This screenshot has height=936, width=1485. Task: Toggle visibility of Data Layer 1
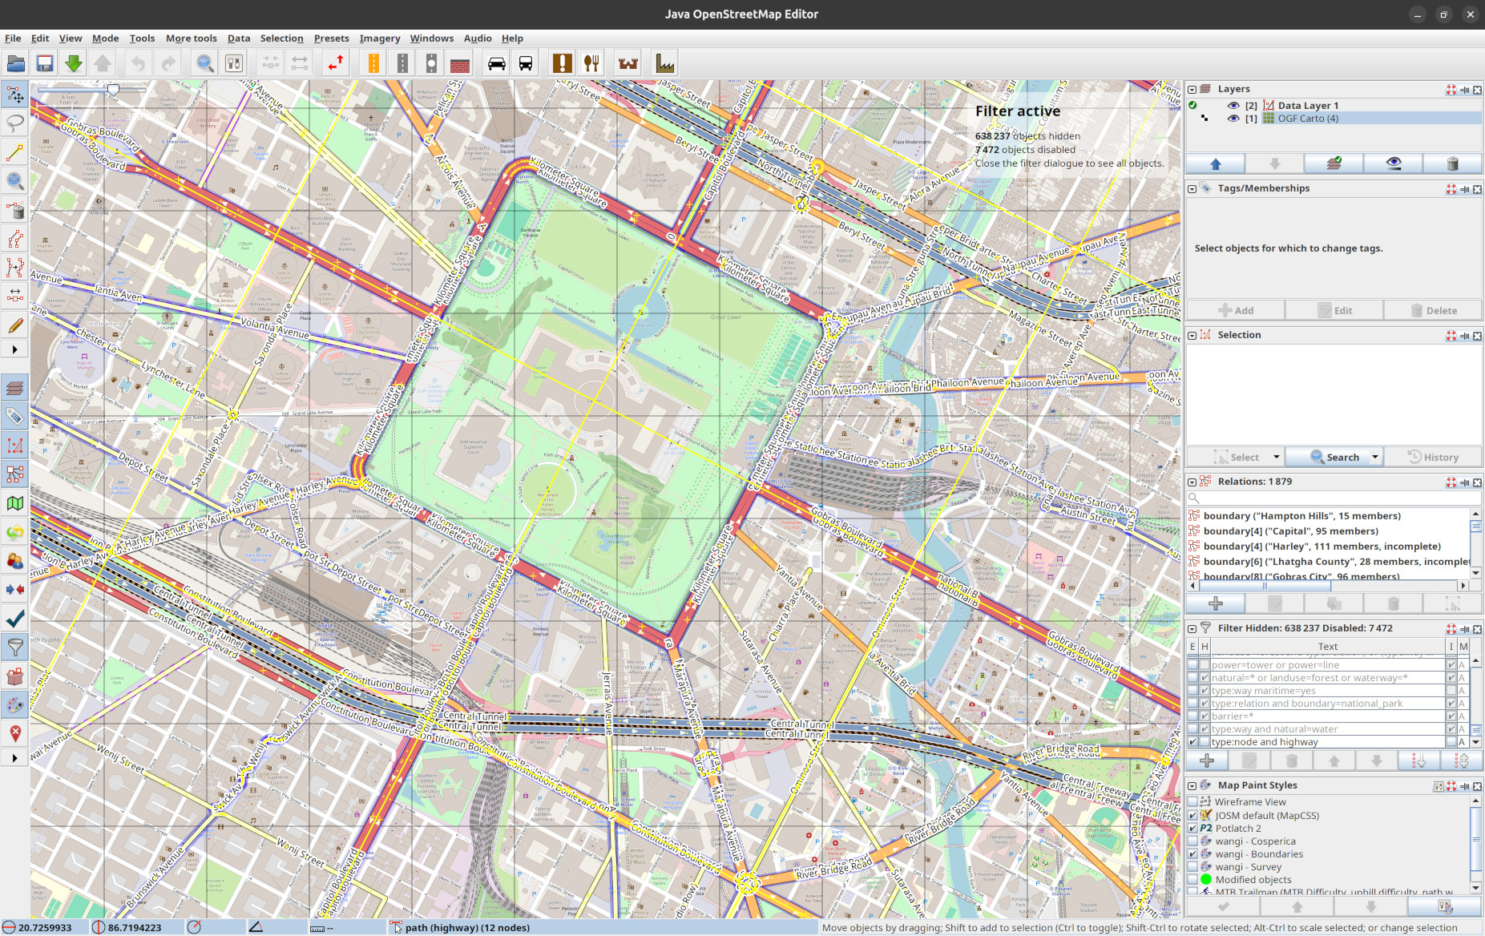click(1233, 105)
